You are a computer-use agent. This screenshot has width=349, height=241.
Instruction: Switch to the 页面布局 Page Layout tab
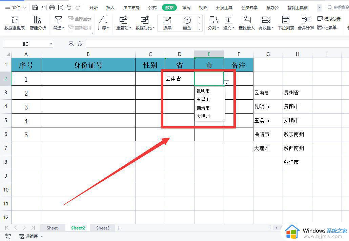(131, 7)
